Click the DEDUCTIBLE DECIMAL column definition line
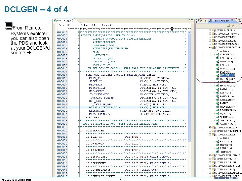Image resolution: width=242 pixels, height=181 pixels. 133,88
